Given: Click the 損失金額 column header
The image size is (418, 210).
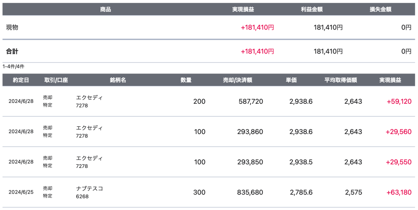Looking at the screenshot, I should (x=380, y=9).
